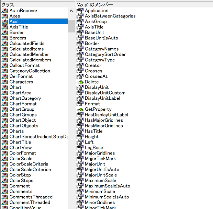213x209 pixels.
Task: Choose the Comments class
Action: coord(21,192)
